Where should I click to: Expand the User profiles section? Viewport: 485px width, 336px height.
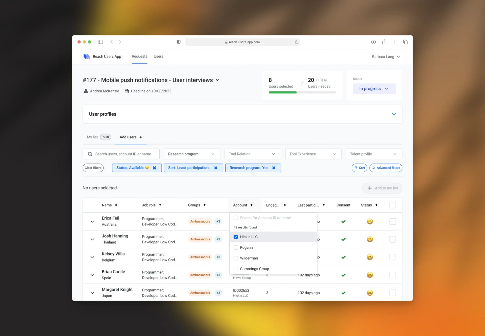tap(394, 114)
